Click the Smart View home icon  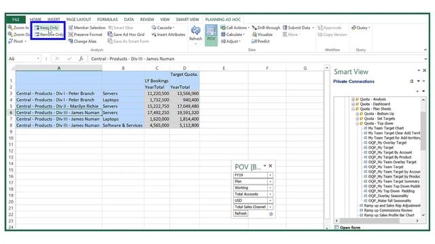[412, 81]
